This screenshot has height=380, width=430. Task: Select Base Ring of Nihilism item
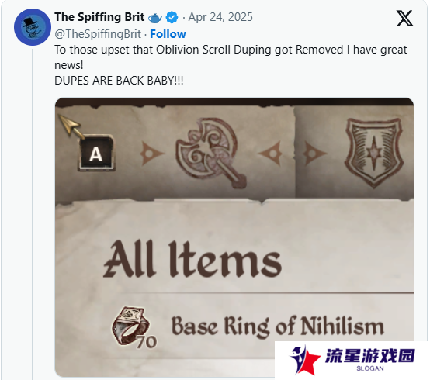(277, 326)
